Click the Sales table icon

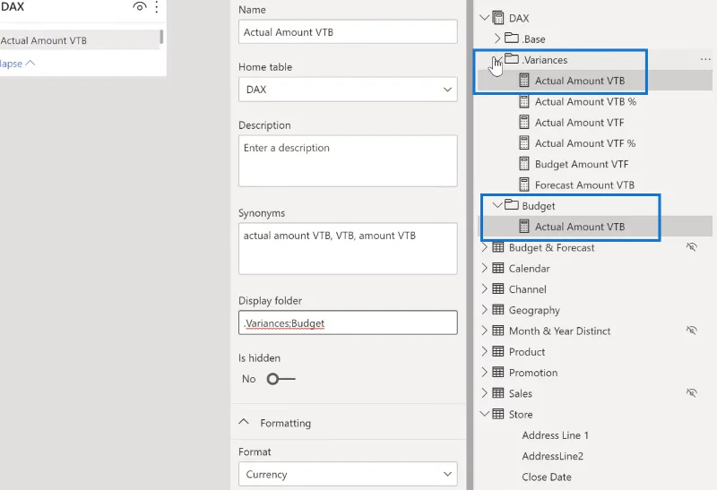[498, 393]
